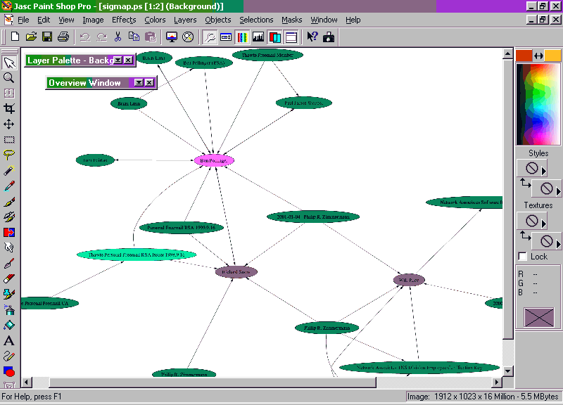Open the Help pointer tool icon
Image resolution: width=563 pixels, height=405 pixels.
tap(312, 37)
